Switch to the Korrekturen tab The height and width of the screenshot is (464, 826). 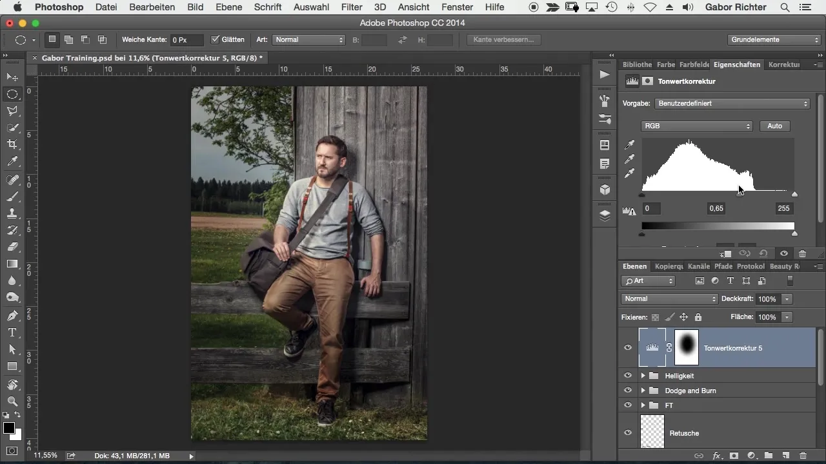tap(784, 64)
